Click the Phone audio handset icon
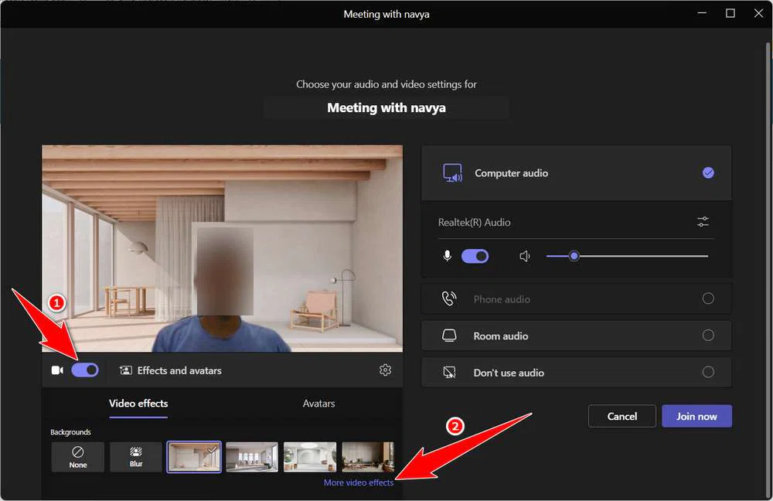The width and height of the screenshot is (773, 501). (x=449, y=298)
